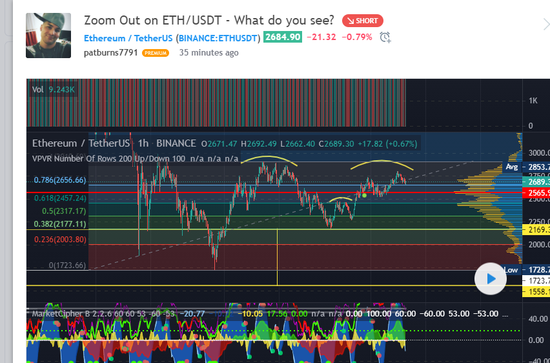The height and width of the screenshot is (363, 550).
Task: Click the VPVR indicator legend
Action: click(136, 158)
